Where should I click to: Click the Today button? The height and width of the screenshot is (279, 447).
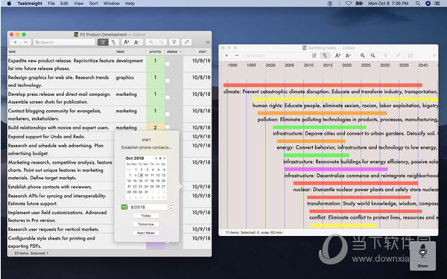coord(146,216)
